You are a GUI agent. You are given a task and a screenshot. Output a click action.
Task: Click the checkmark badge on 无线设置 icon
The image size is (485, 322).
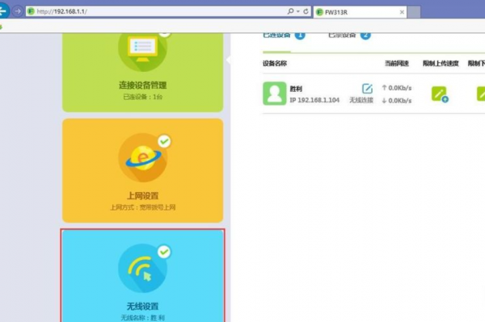(164, 252)
